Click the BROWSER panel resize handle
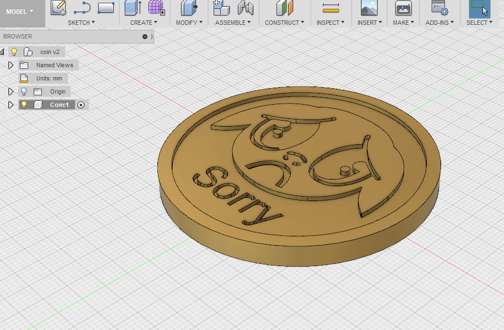Viewport: 504px width, 330px height. (x=152, y=36)
